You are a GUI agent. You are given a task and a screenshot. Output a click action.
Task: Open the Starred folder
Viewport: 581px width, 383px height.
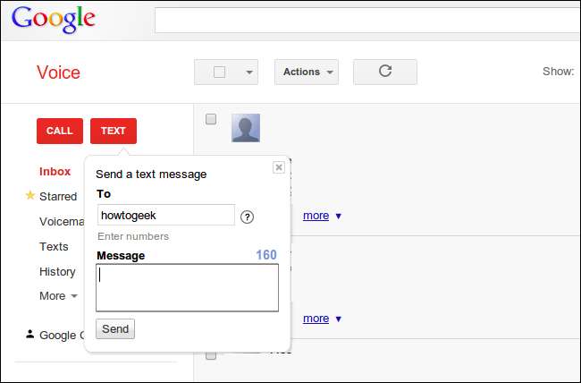coord(58,196)
